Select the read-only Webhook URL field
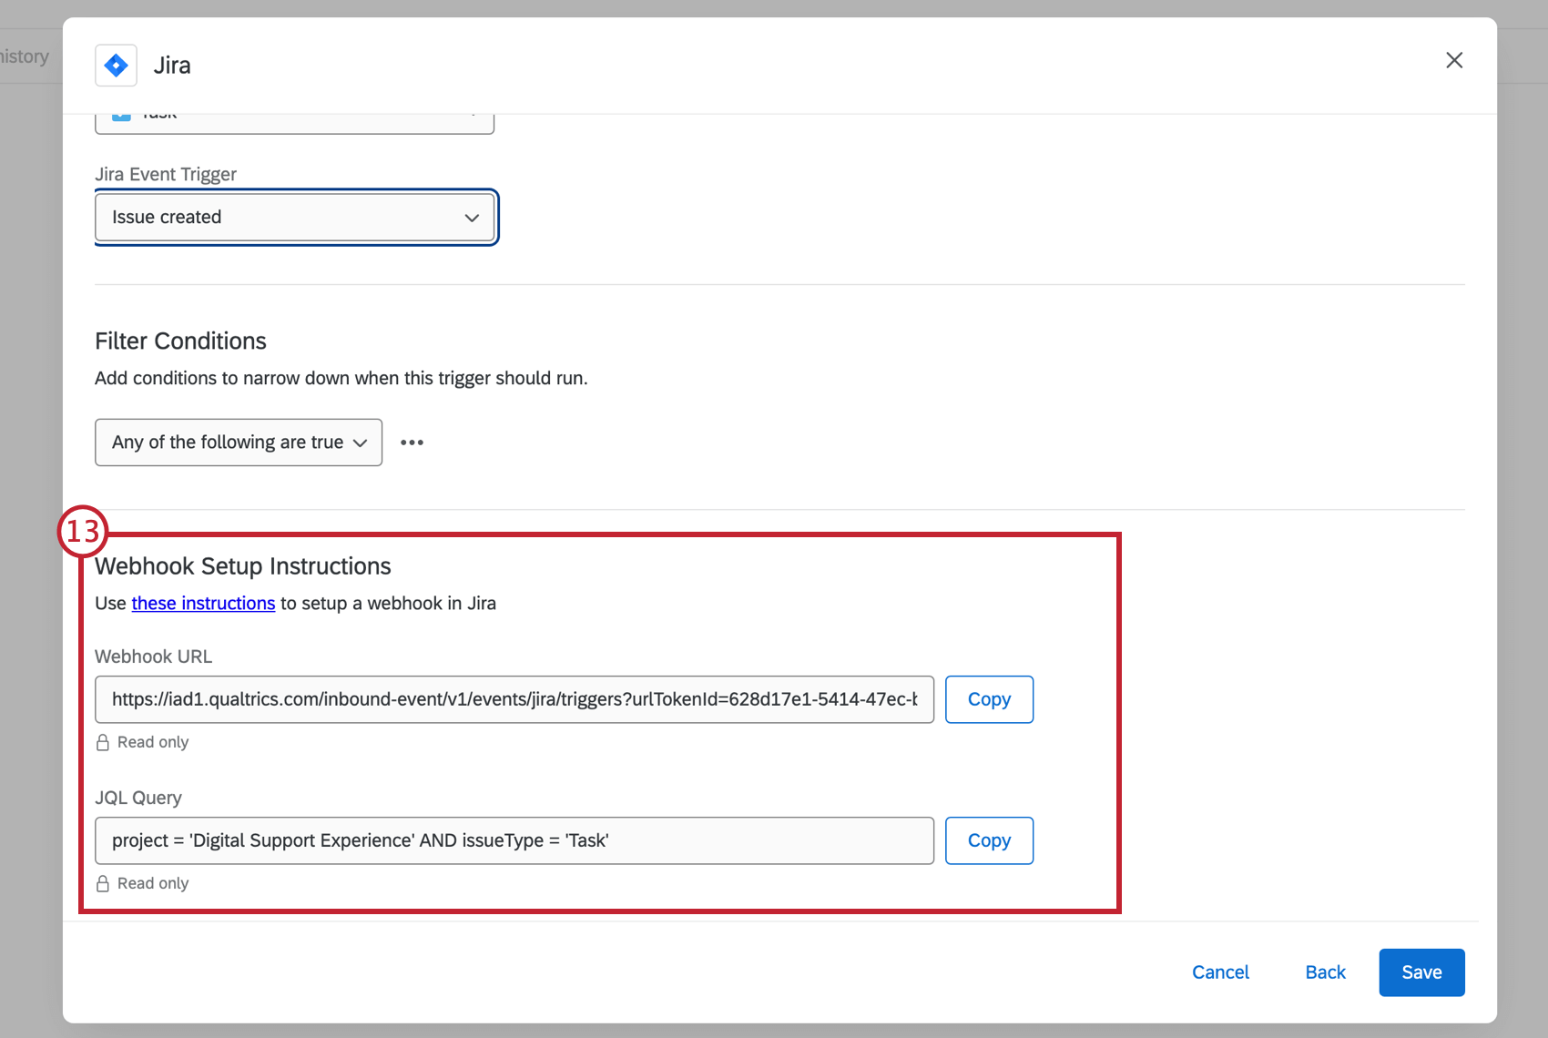The image size is (1548, 1038). click(514, 699)
